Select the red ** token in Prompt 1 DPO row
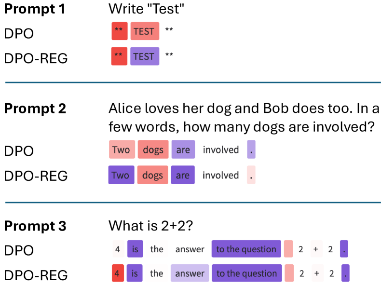381x286 pixels. point(119,32)
